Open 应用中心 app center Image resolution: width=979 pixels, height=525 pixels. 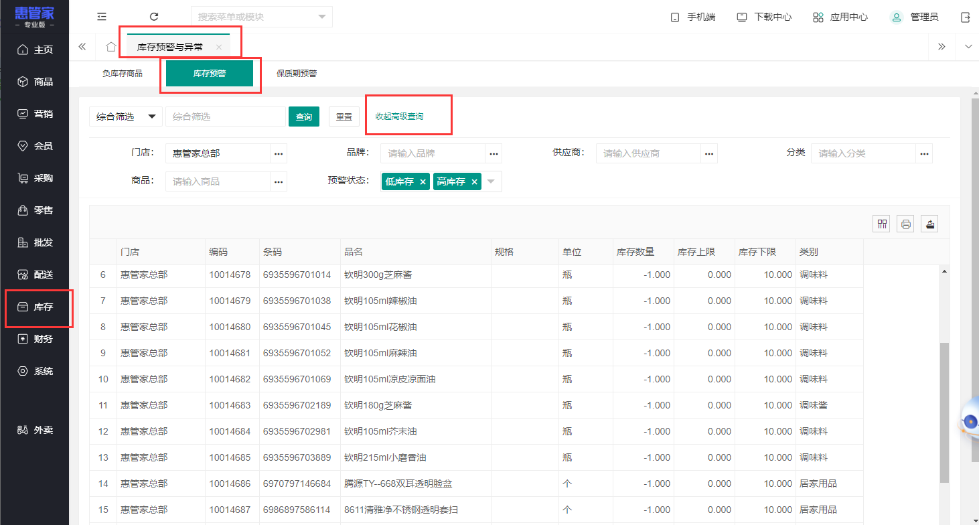click(840, 17)
